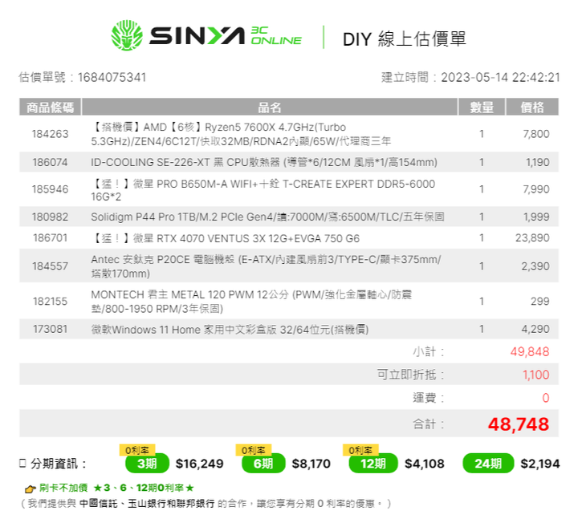Click the small icon before 分期資訊
Screen dimensions: 578x527
coord(22,463)
